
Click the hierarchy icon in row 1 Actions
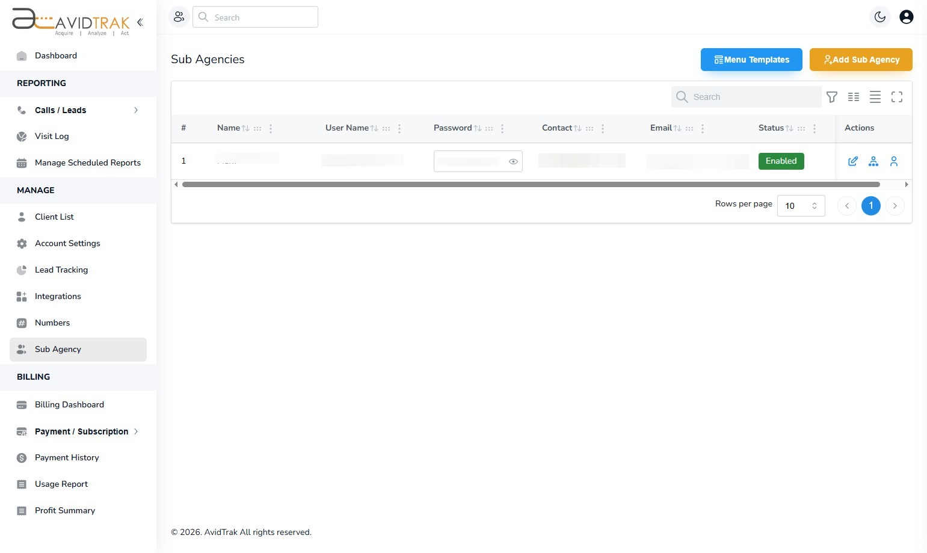[x=873, y=161]
